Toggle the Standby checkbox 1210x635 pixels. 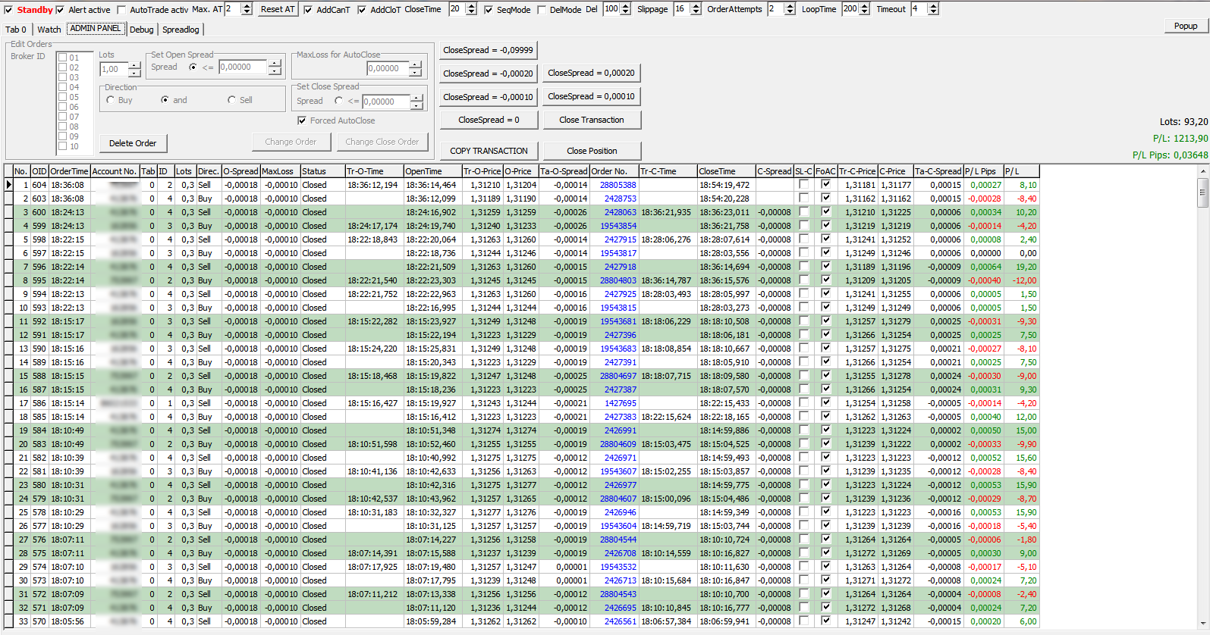(x=8, y=10)
